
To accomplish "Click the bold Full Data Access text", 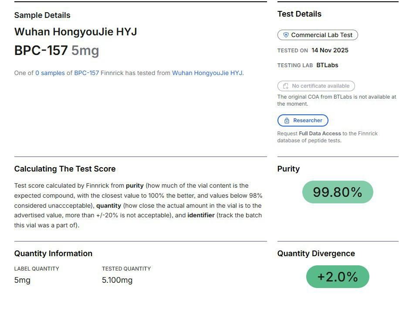I will [x=320, y=134].
